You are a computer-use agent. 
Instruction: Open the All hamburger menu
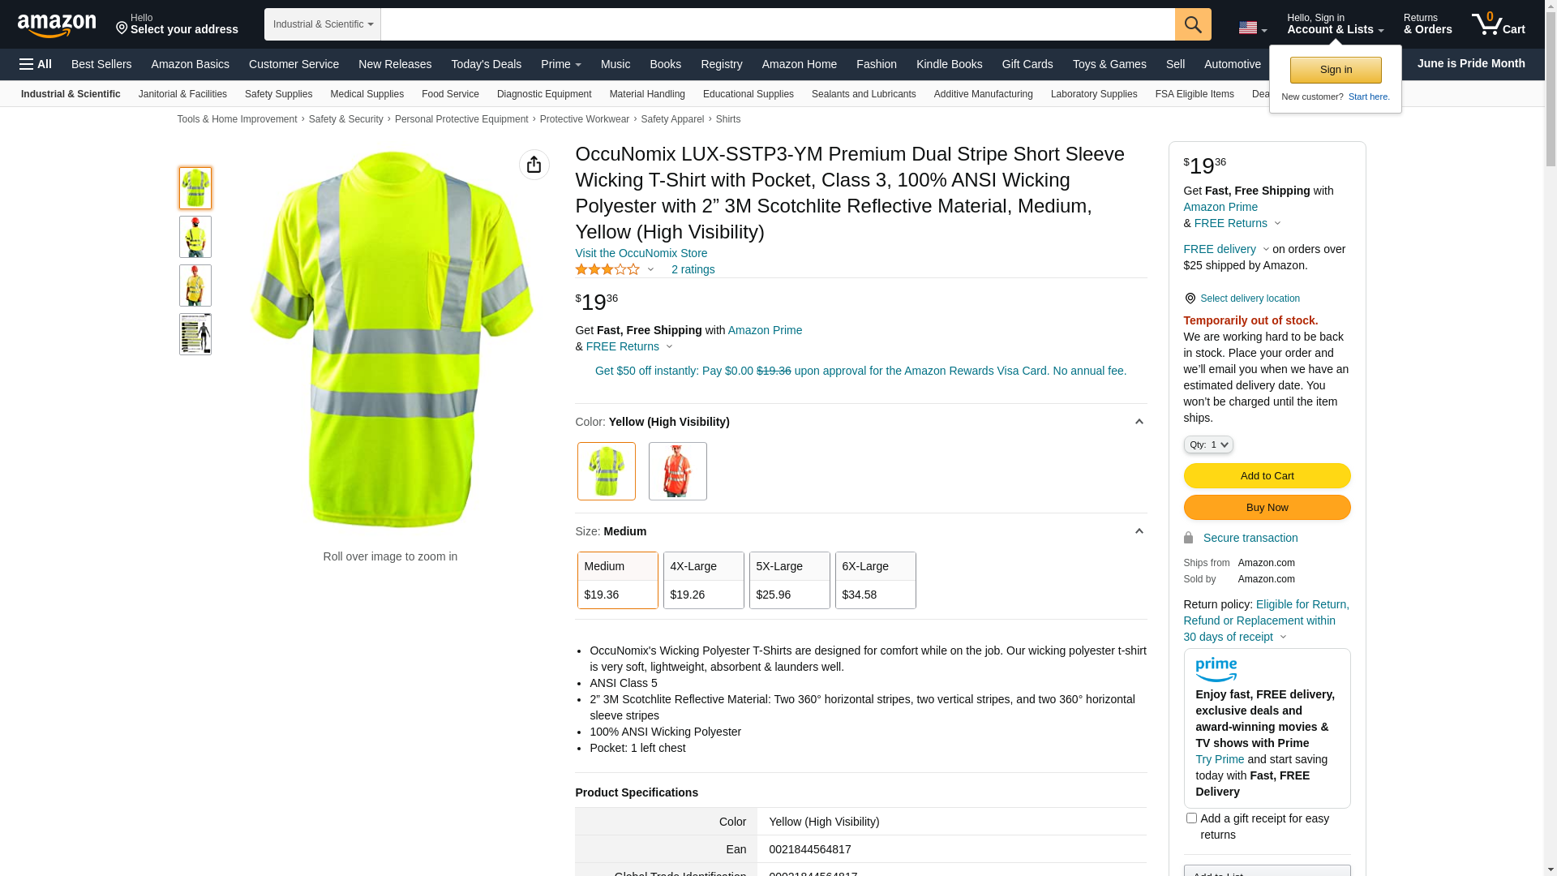(x=36, y=64)
